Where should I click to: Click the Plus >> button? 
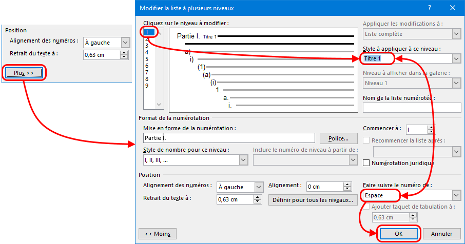(24, 73)
